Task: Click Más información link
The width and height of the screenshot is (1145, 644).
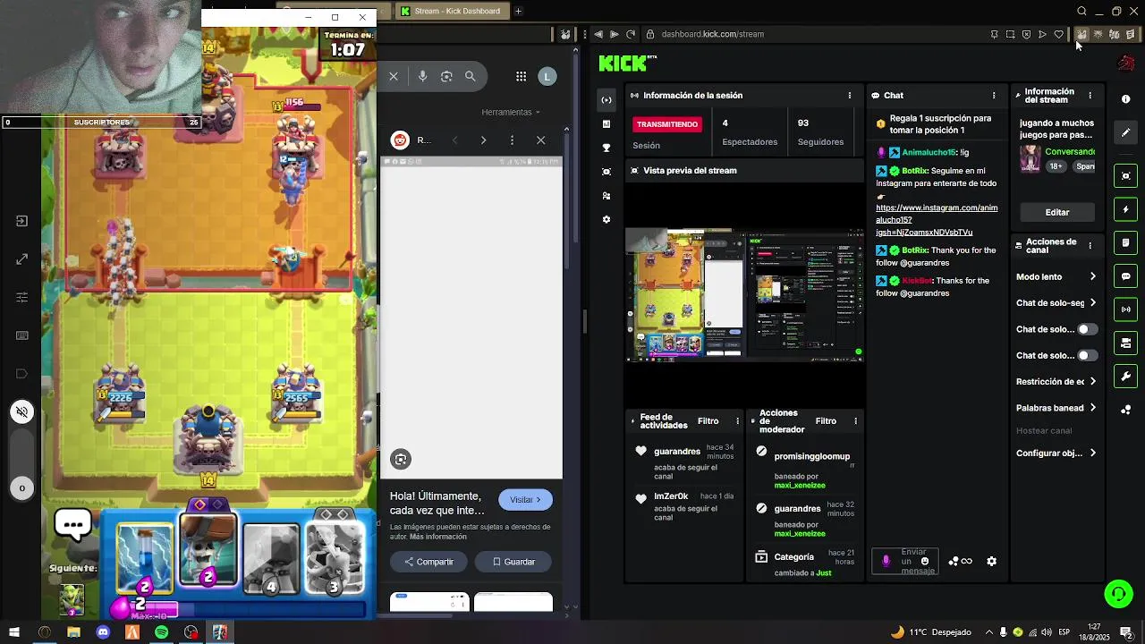Action: click(438, 537)
